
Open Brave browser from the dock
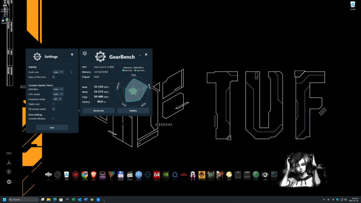click(x=93, y=175)
